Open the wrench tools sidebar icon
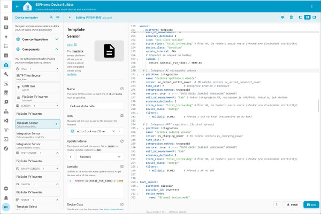The width and height of the screenshot is (321, 214). [6, 74]
